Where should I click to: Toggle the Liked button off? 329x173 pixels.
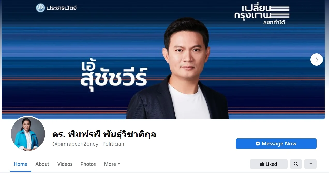(268, 164)
